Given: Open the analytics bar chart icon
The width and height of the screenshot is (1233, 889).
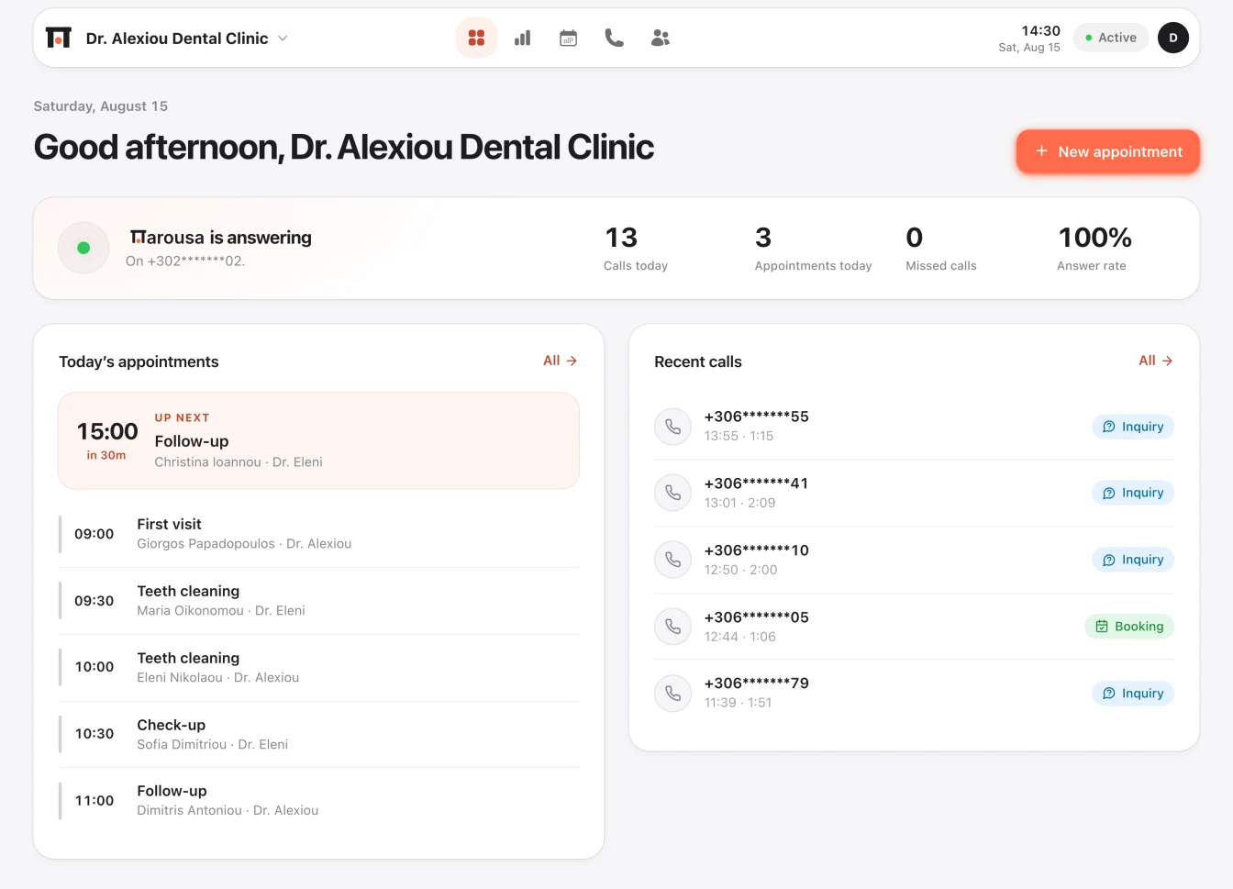Looking at the screenshot, I should pos(522,38).
